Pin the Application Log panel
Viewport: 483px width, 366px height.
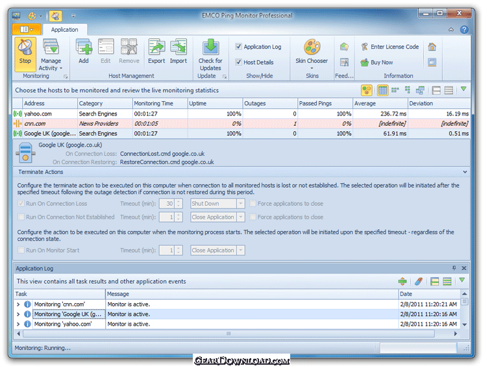(454, 268)
